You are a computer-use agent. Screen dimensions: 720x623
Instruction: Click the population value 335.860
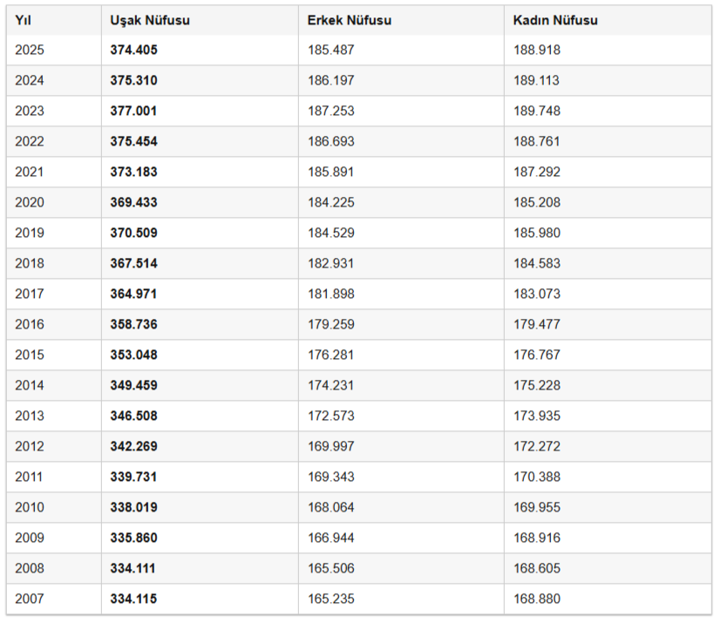133,538
